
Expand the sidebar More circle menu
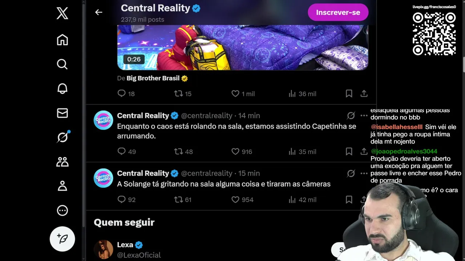62,210
